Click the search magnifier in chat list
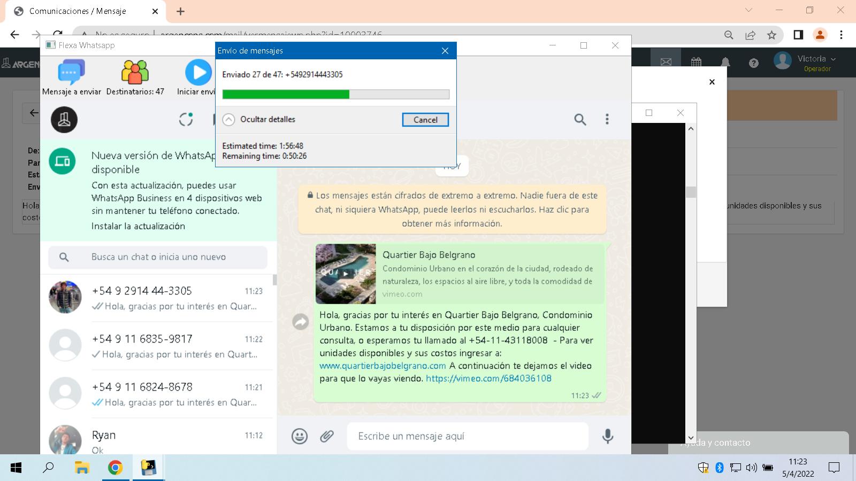Viewport: 856px width, 481px height. [x=64, y=257]
